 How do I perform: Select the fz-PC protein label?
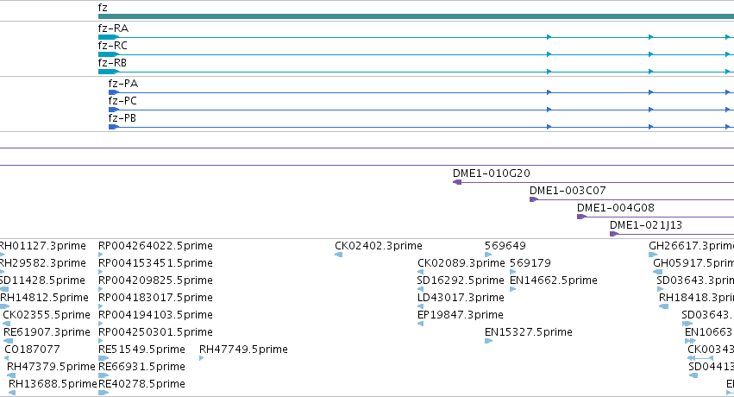click(x=122, y=101)
